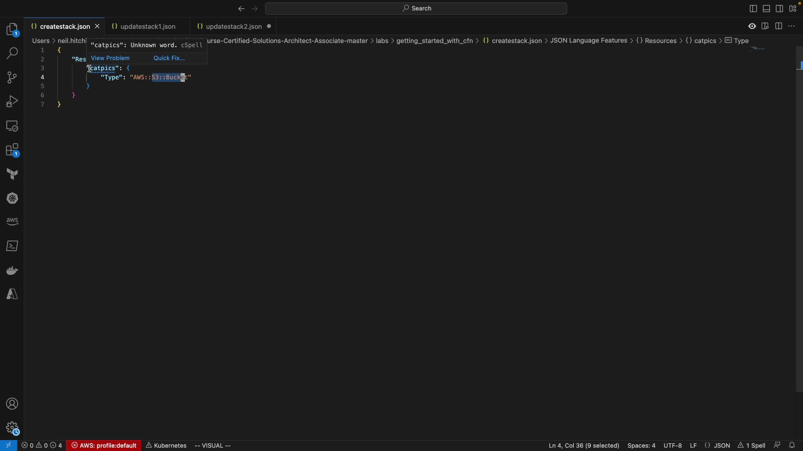Open the Docker panel
This screenshot has width=803, height=451.
pyautogui.click(x=12, y=271)
